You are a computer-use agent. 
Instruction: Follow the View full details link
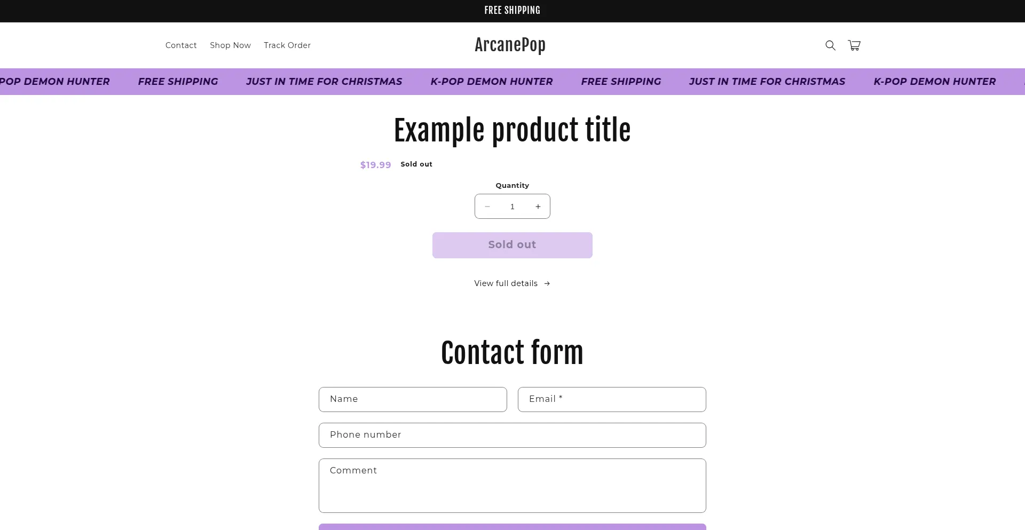tap(506, 283)
